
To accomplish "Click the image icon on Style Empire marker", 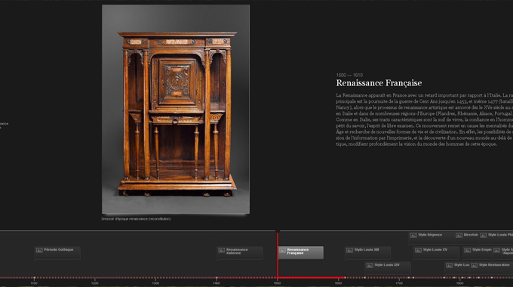I will point(468,250).
